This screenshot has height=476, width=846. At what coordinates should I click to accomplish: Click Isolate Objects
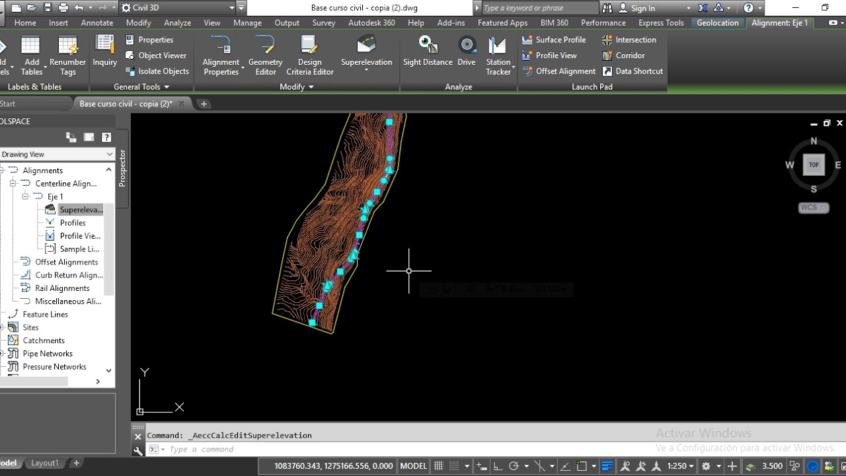157,71
